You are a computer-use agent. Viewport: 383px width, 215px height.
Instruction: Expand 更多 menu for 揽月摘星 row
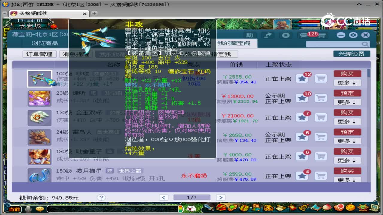pos(347,179)
